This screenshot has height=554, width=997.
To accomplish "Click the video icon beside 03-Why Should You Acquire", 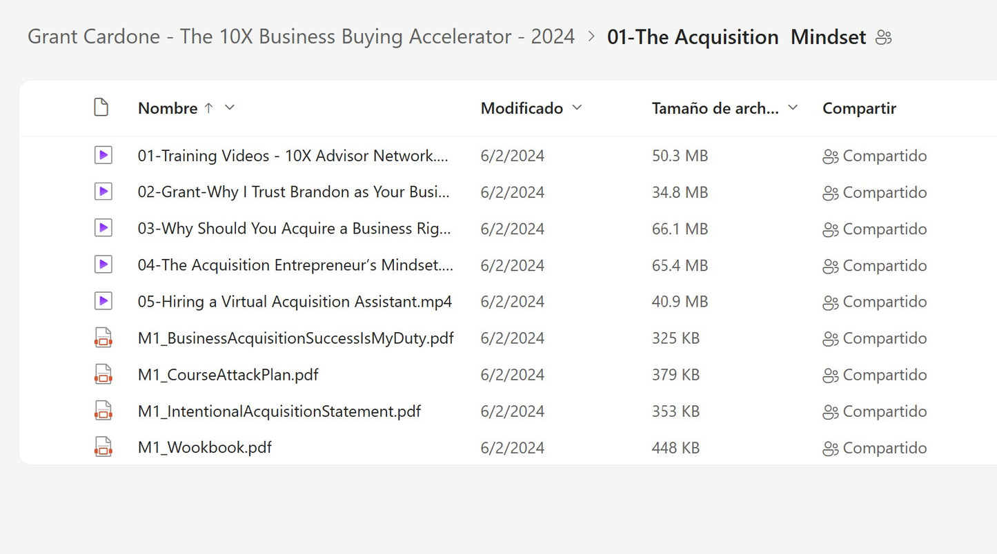I will (103, 229).
